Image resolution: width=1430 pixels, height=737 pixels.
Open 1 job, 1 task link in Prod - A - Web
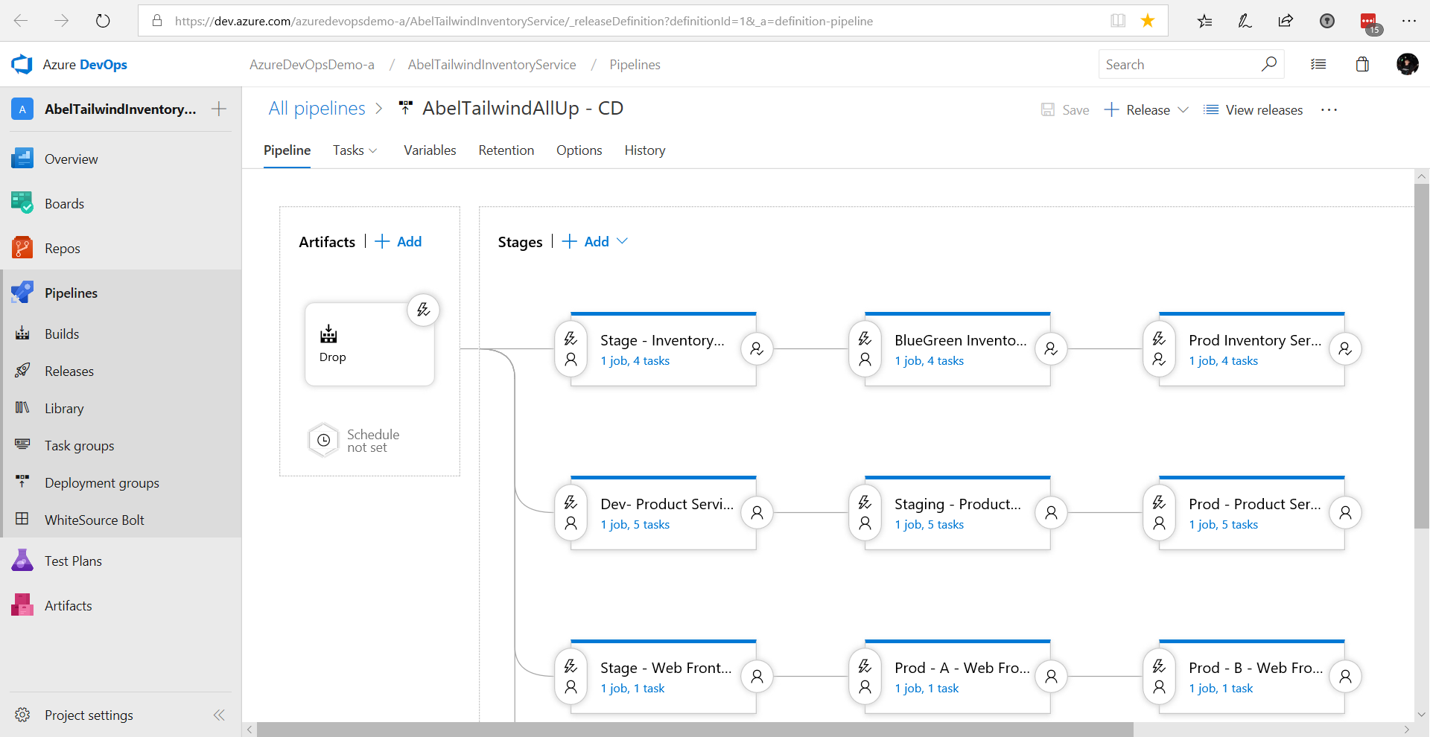(x=927, y=689)
